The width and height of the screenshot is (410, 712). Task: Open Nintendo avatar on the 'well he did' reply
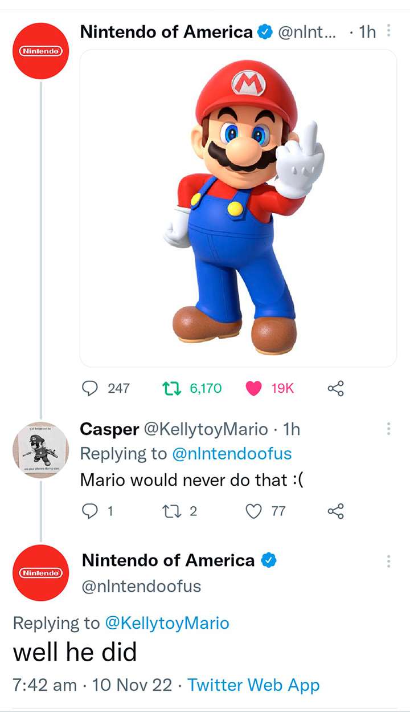(x=40, y=572)
